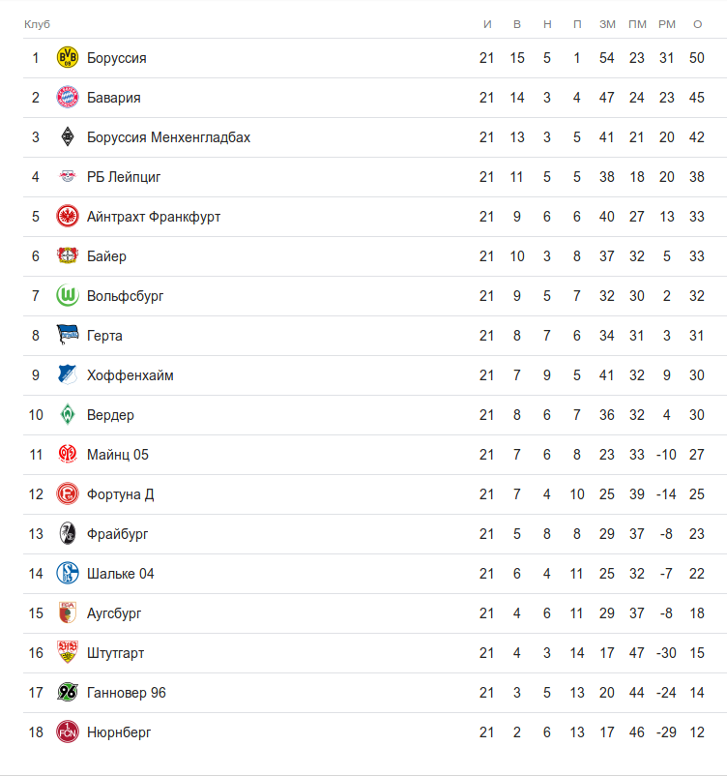The height and width of the screenshot is (776, 727).
Task: Open the Майнц 05 team link
Action: click(118, 455)
